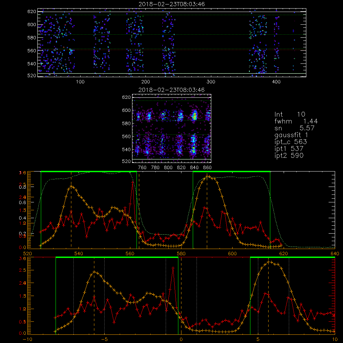Click the tall red spike near 561 in upper profile plot

(132, 182)
